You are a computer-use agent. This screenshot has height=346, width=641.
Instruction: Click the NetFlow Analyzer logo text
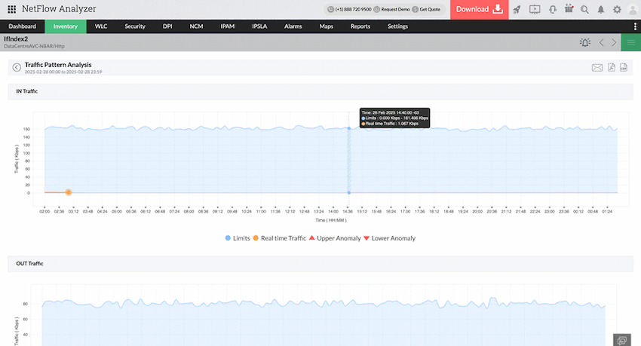point(59,9)
